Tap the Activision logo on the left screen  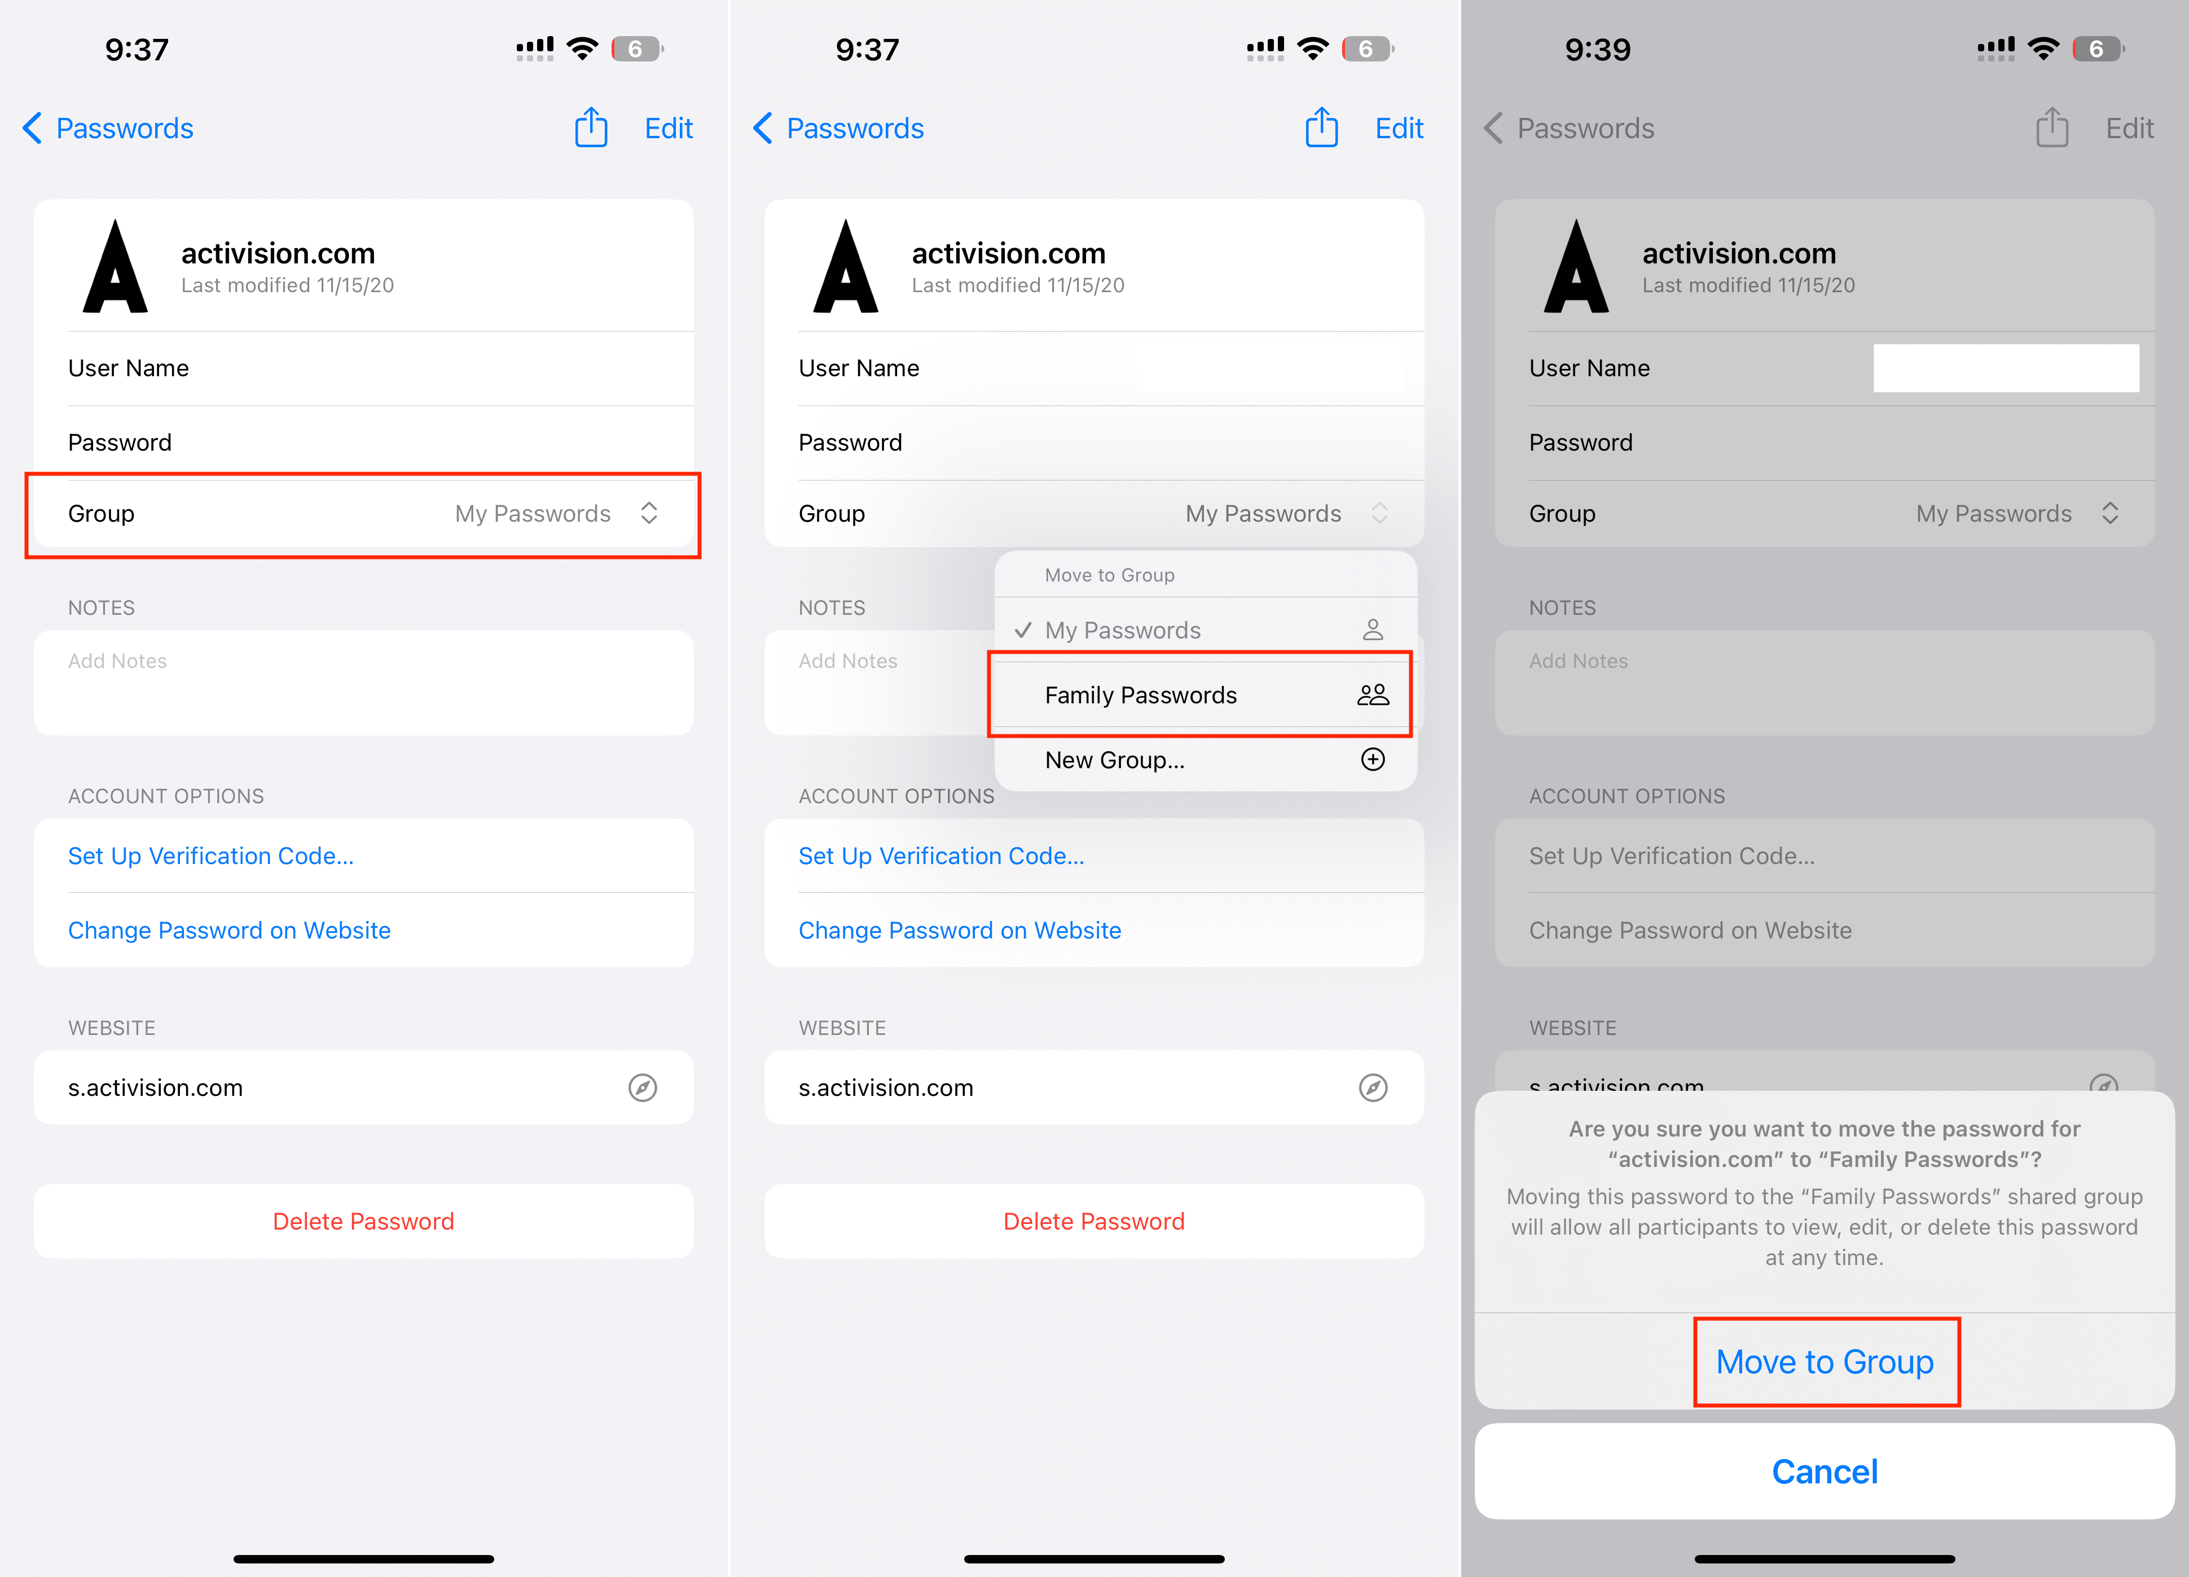(x=115, y=266)
